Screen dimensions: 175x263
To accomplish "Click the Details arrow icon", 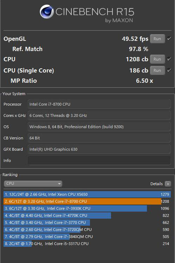I will click(168, 184).
